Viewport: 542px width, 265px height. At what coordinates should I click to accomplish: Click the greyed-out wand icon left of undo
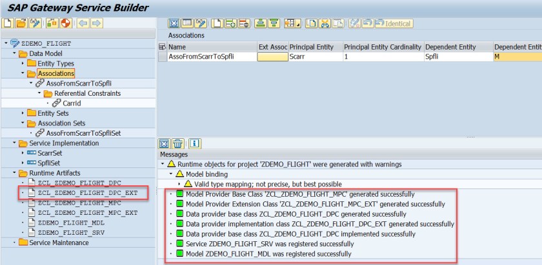[x=355, y=23]
